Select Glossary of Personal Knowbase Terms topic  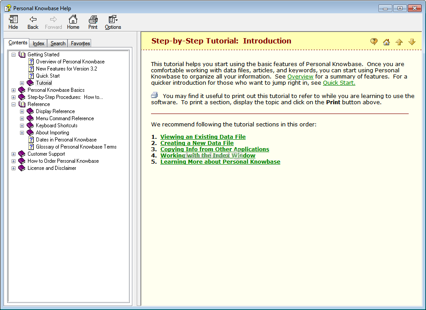click(x=76, y=147)
